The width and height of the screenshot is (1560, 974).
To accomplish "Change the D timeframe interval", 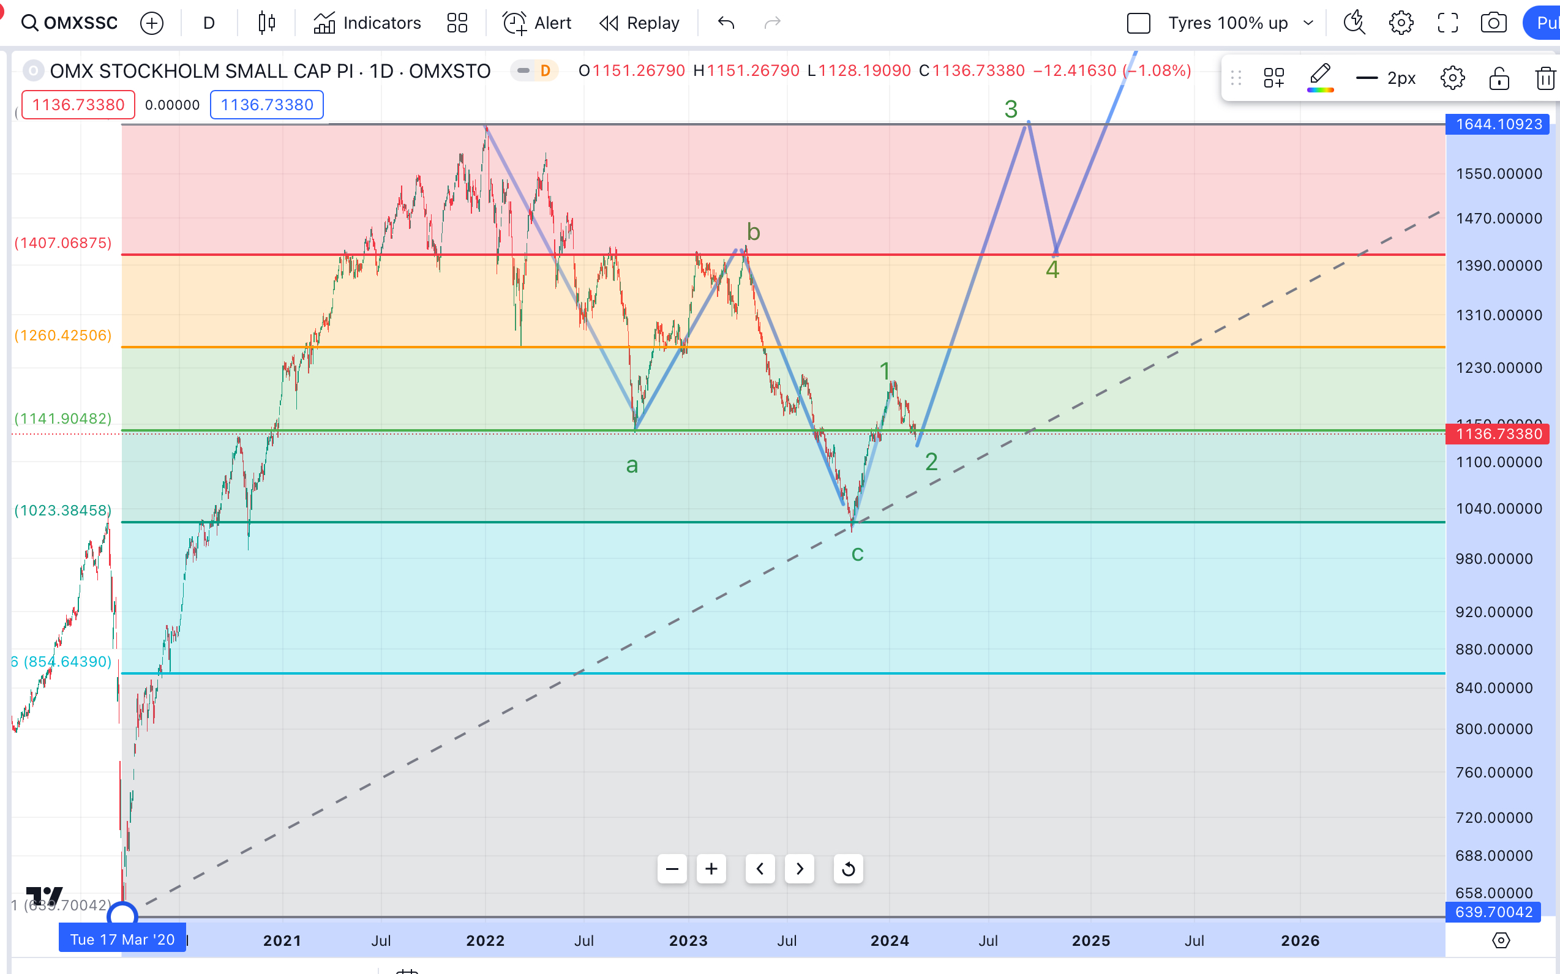I will 209,23.
